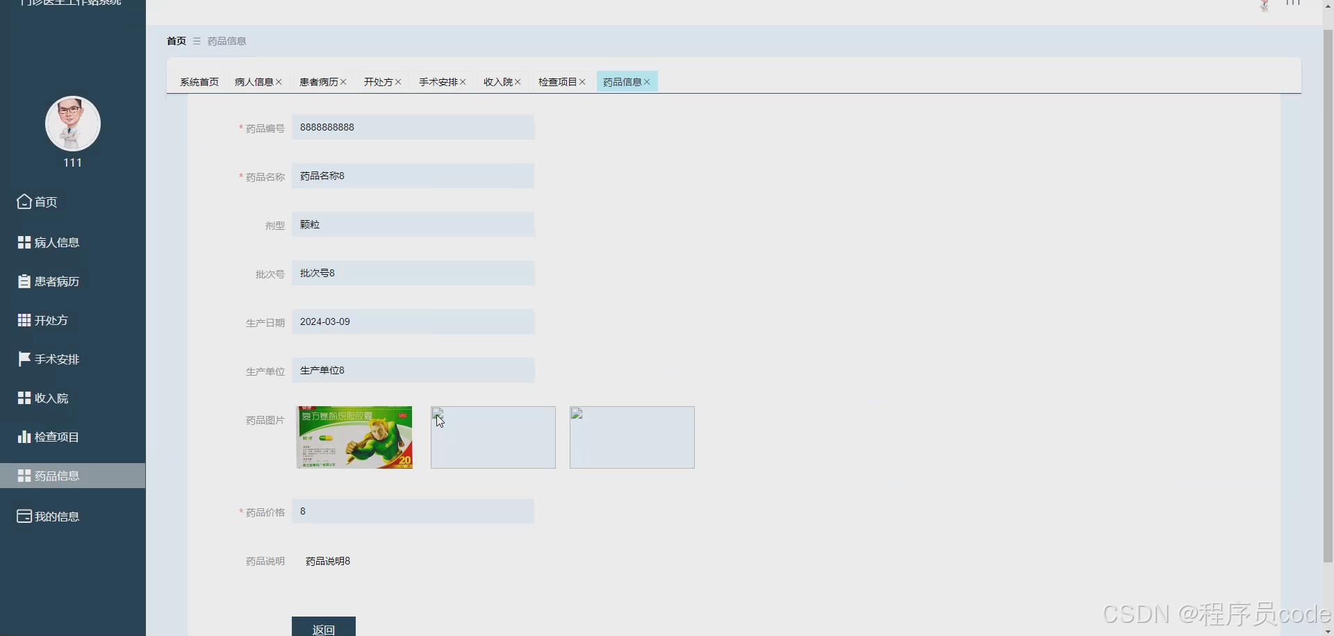Click the vertical page scrollbar
The image size is (1334, 636).
tap(1328, 296)
